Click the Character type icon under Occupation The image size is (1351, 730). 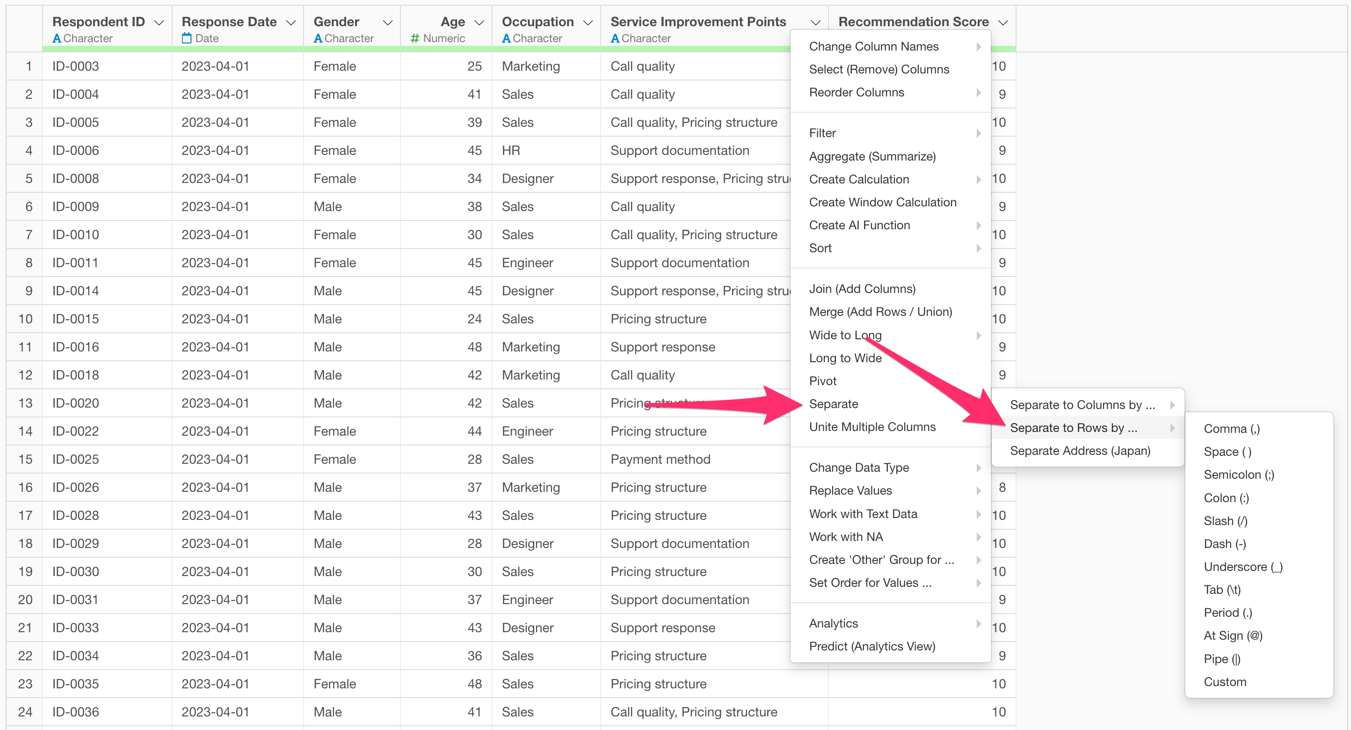click(x=506, y=38)
